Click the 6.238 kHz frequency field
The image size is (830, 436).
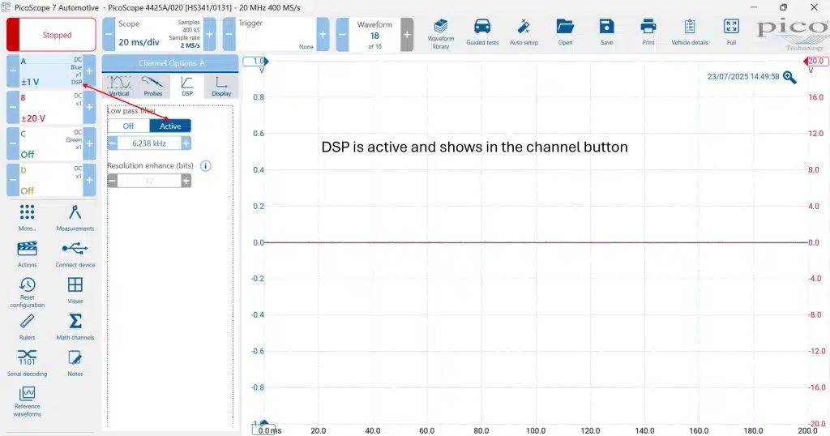coord(149,143)
